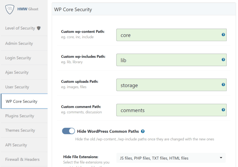Click help icon next to Hide WordPress Common Paths

(143, 131)
